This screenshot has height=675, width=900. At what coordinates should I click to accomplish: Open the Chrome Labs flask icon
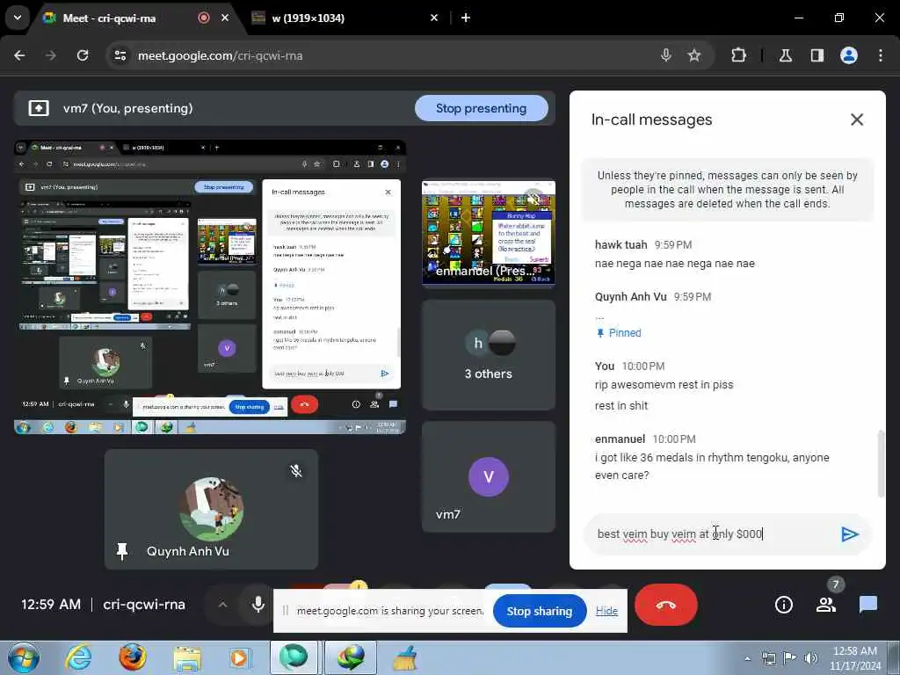coord(785,55)
